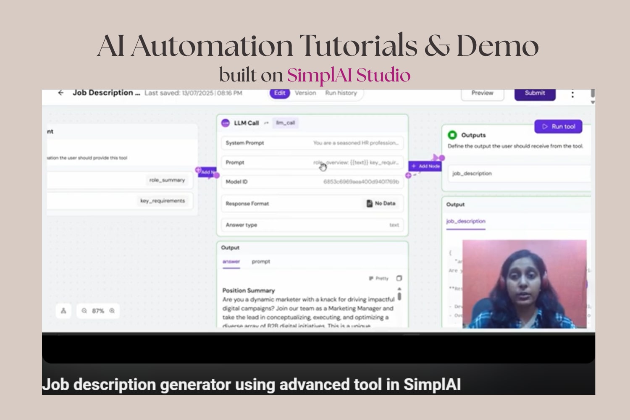Click the arrow icon beside llm_call tag

click(x=266, y=123)
